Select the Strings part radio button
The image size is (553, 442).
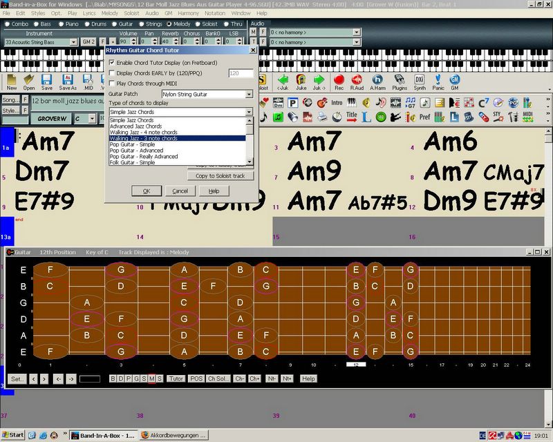(142, 24)
